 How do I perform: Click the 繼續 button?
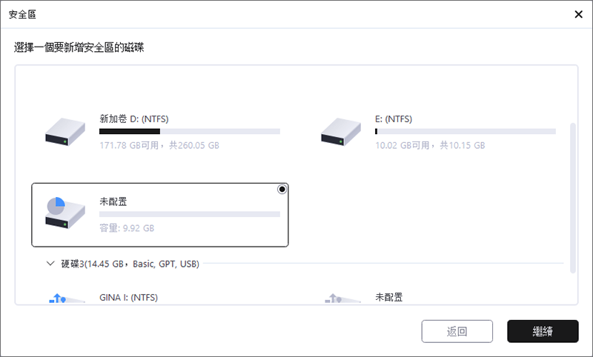[543, 331]
